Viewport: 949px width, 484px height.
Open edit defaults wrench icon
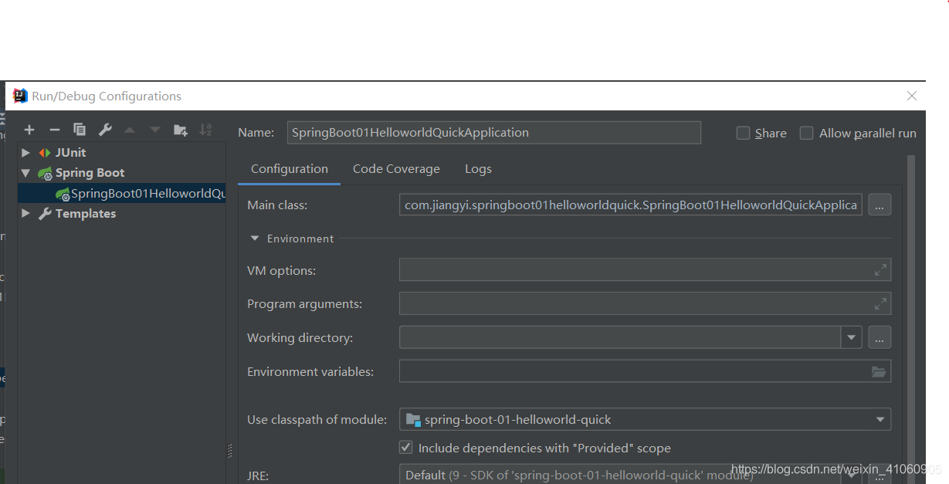pyautogui.click(x=106, y=130)
